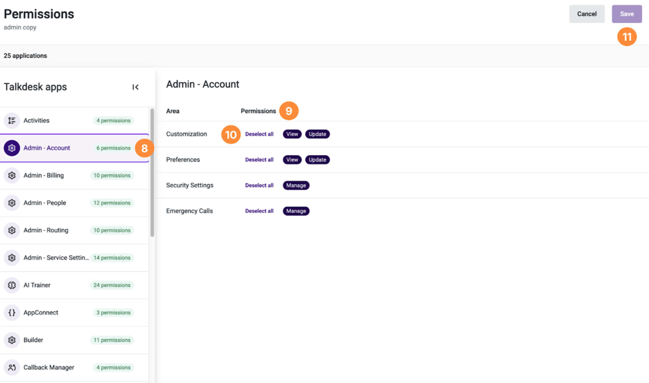Open Admin - Routing in app list

pyautogui.click(x=74, y=230)
